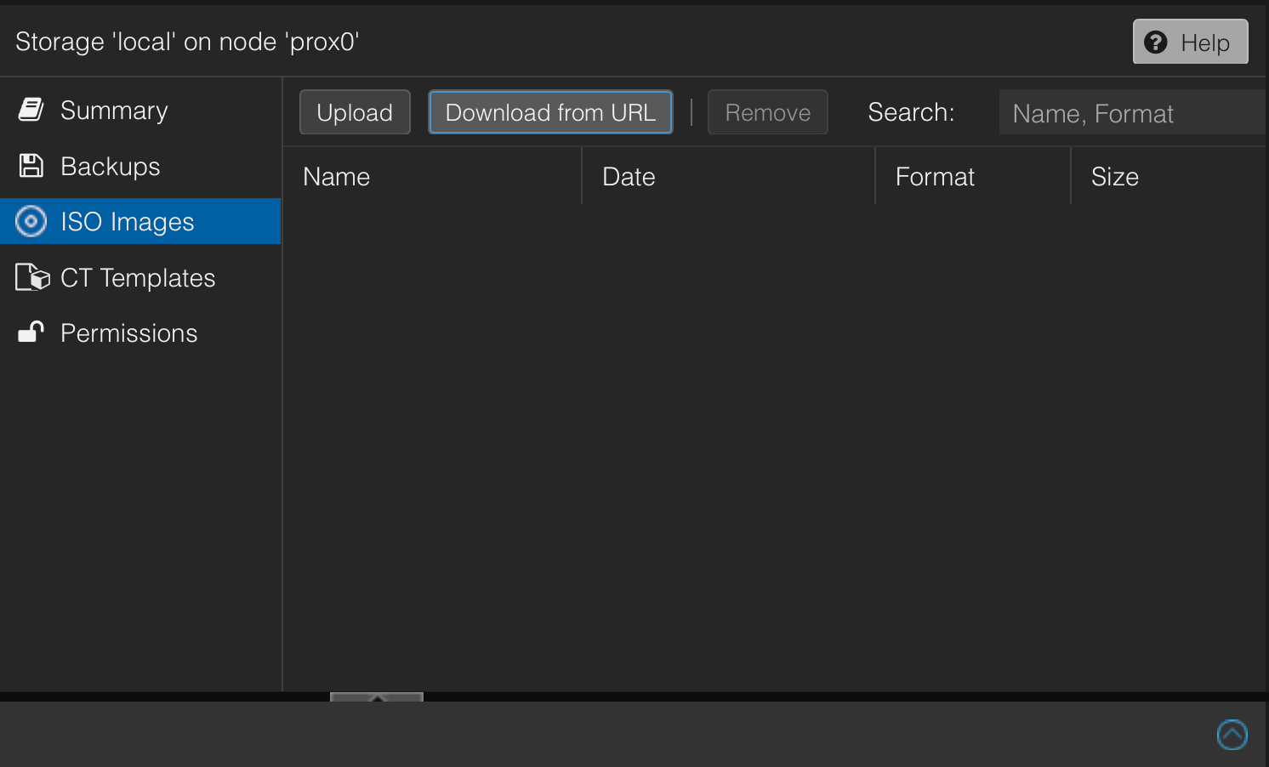Click the Summary book icon
The height and width of the screenshot is (767, 1269).
point(31,110)
